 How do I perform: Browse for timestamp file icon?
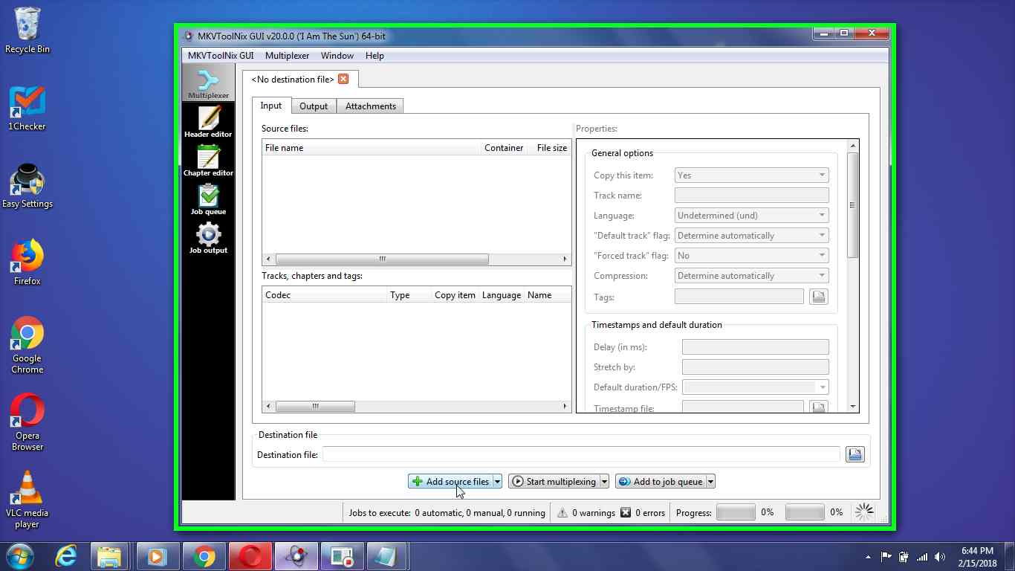[x=818, y=407]
